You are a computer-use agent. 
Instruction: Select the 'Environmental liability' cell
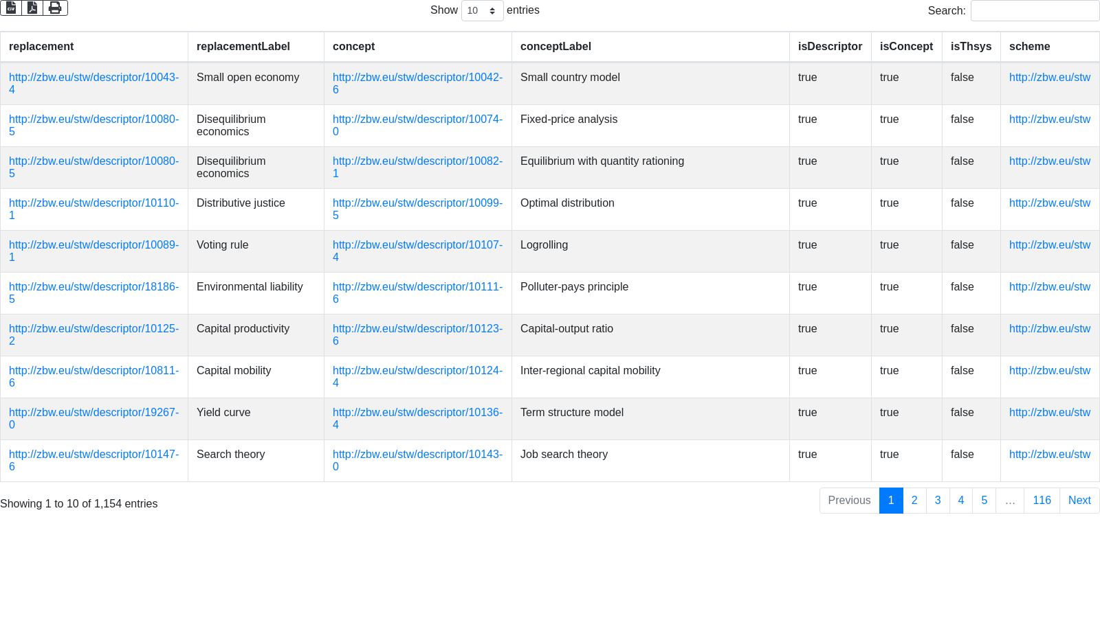pyautogui.click(x=256, y=293)
